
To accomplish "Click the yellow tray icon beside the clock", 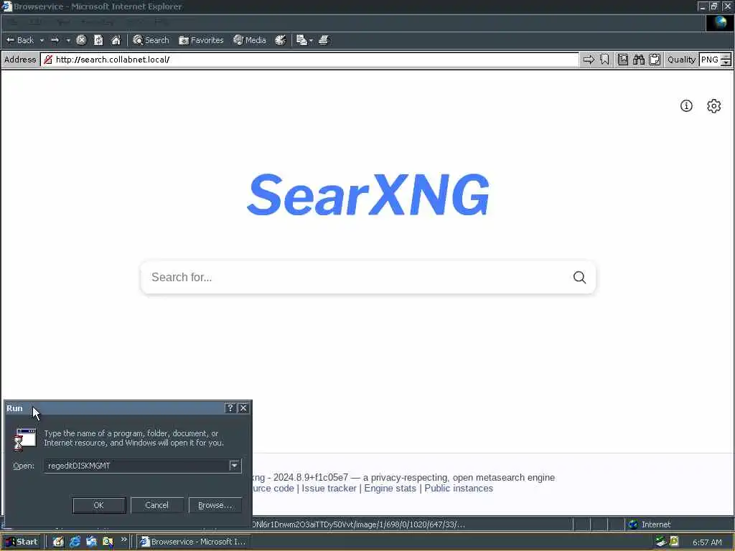I will pos(674,542).
